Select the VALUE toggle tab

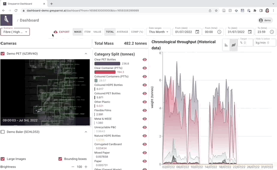[x=97, y=32]
